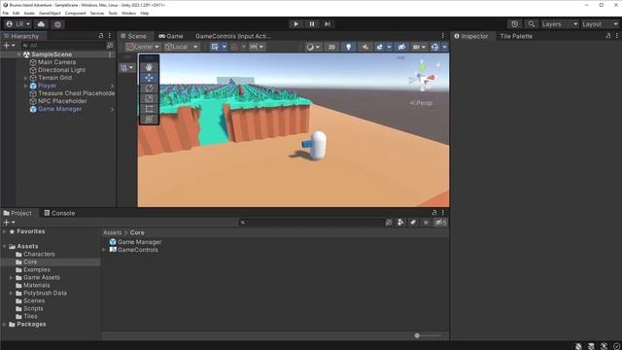622x350 pixels.
Task: Expand Polybrush Data folder
Action: click(11, 293)
